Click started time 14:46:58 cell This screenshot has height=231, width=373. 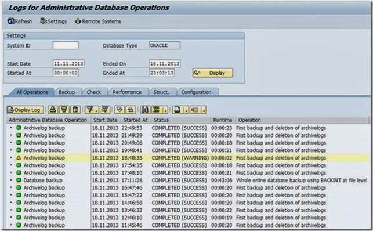tap(132, 203)
